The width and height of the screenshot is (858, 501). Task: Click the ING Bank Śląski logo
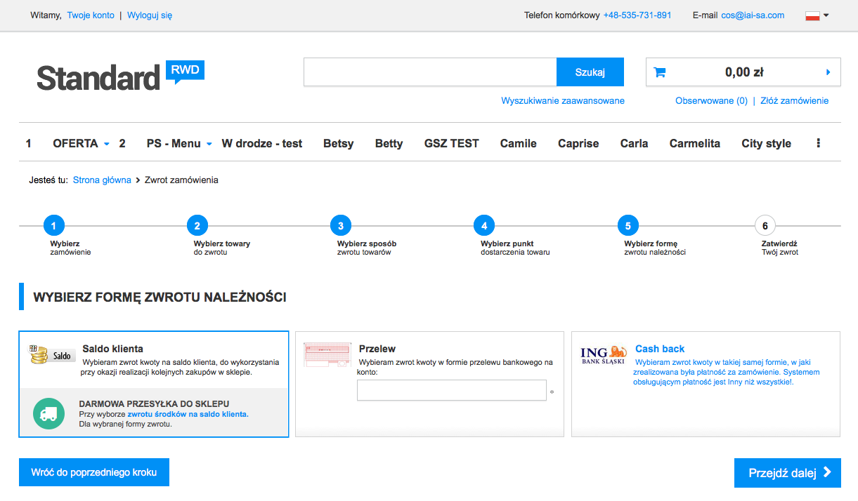[603, 355]
